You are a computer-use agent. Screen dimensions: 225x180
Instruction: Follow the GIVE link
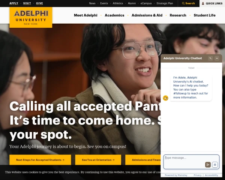click(x=39, y=3)
